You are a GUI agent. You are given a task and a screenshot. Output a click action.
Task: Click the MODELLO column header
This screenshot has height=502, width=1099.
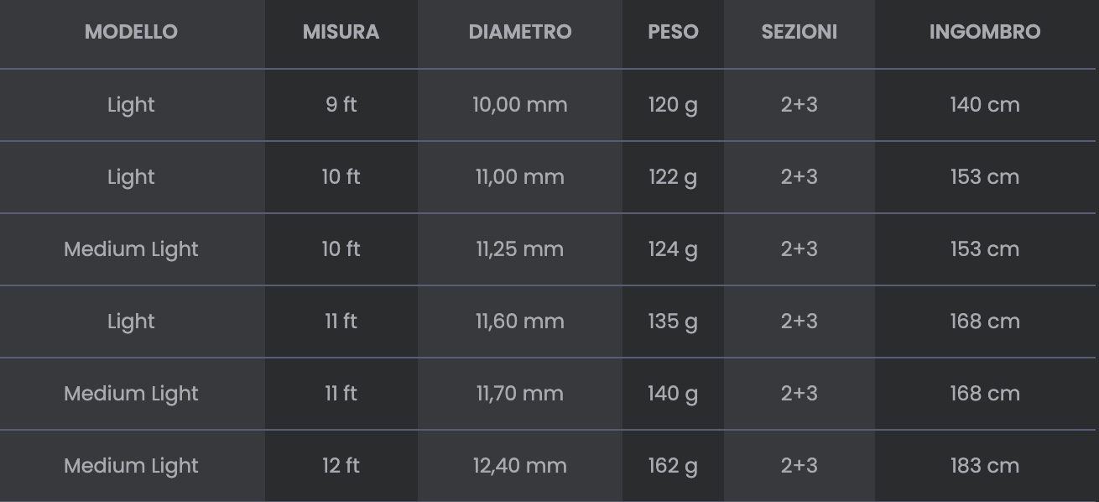click(131, 32)
